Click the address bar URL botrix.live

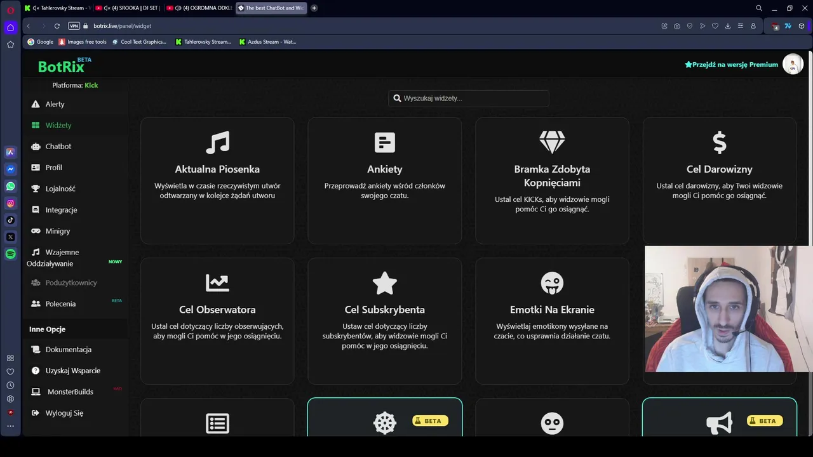122,26
